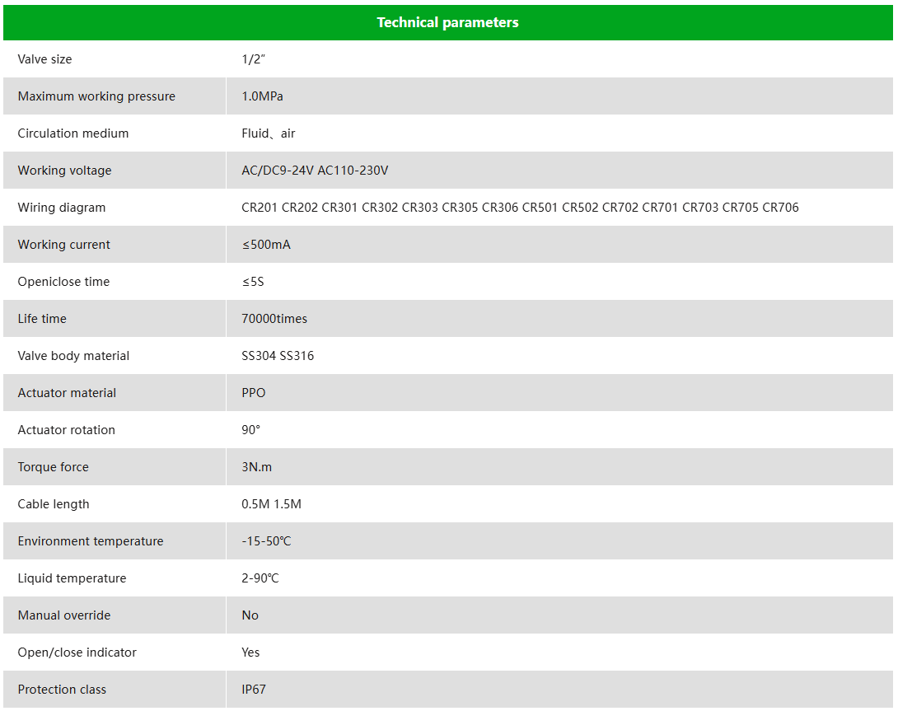Screen dimensions: 898x711
Task: Select the 70000times life time value
Action: pyautogui.click(x=274, y=319)
